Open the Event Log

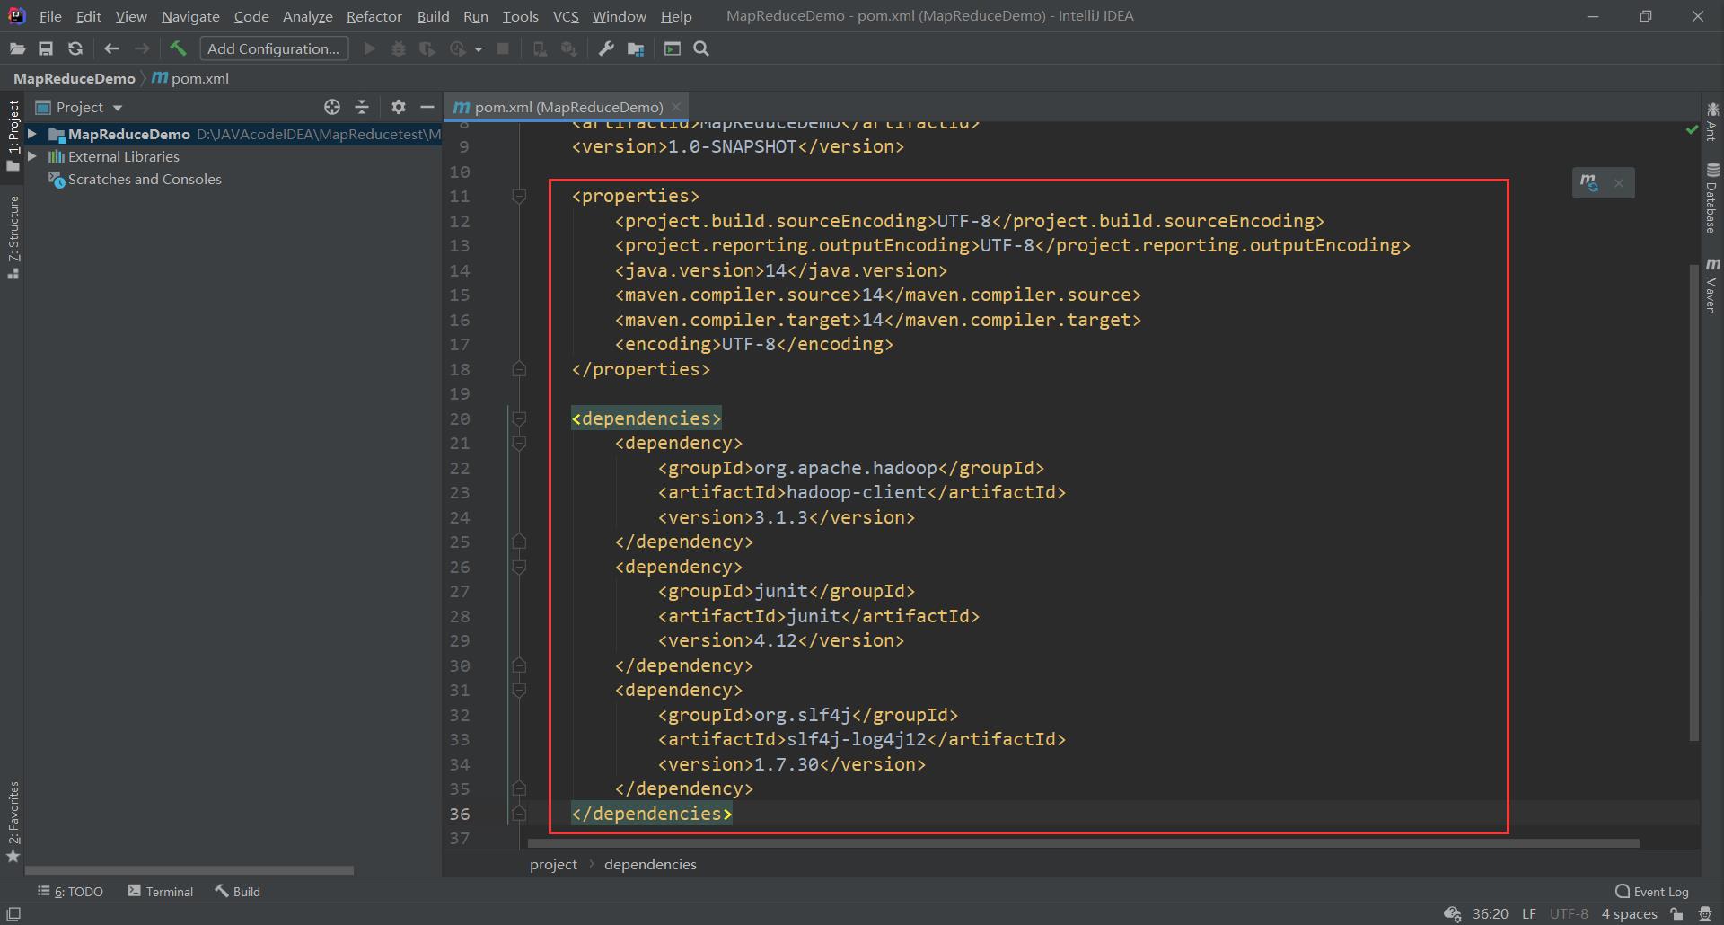tap(1652, 892)
